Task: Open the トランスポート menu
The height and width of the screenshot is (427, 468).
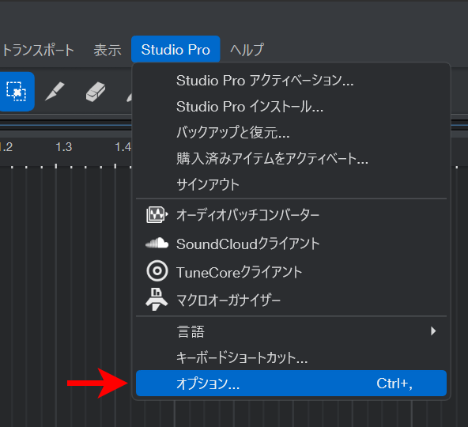Action: click(38, 50)
